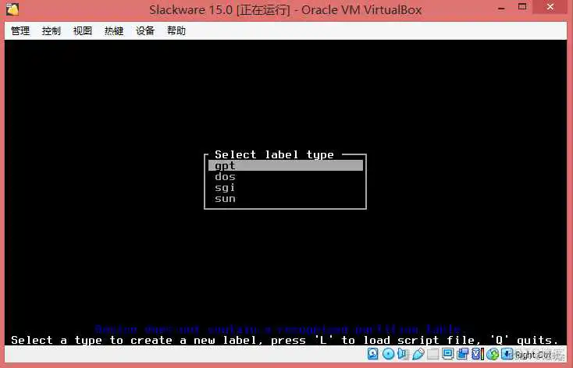This screenshot has height=368, width=573.
Task: Open the 帮助 menu
Action: pos(176,30)
